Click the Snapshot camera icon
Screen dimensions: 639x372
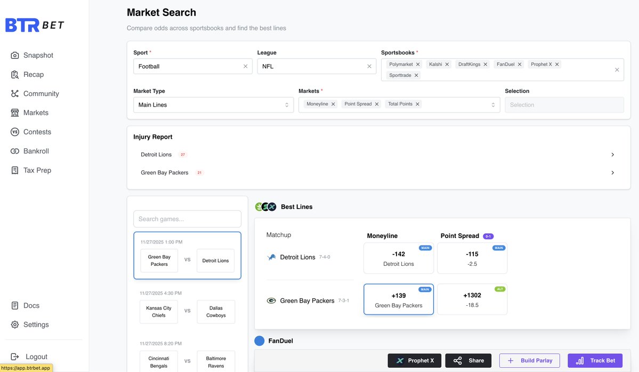pos(15,55)
